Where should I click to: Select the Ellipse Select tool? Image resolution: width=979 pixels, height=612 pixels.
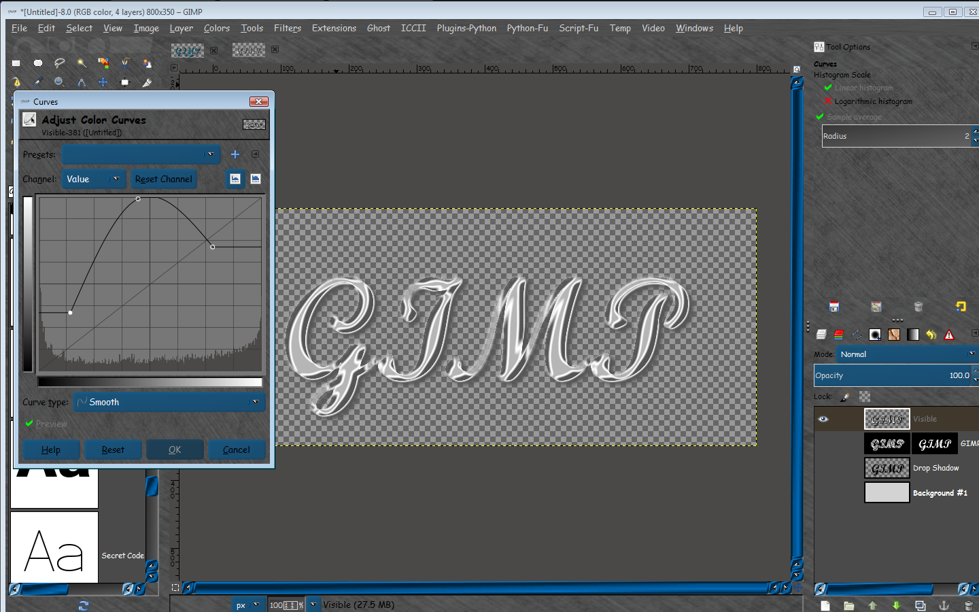point(38,63)
